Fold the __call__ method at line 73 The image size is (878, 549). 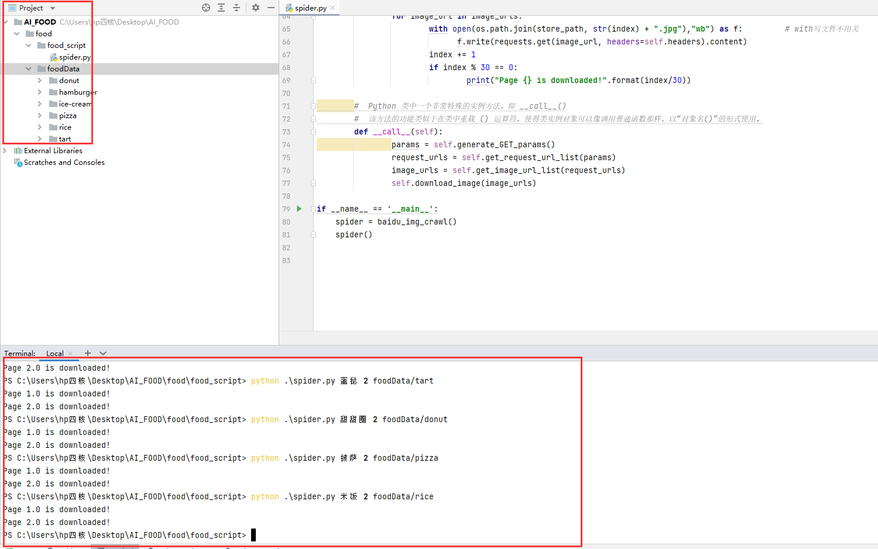pos(313,132)
